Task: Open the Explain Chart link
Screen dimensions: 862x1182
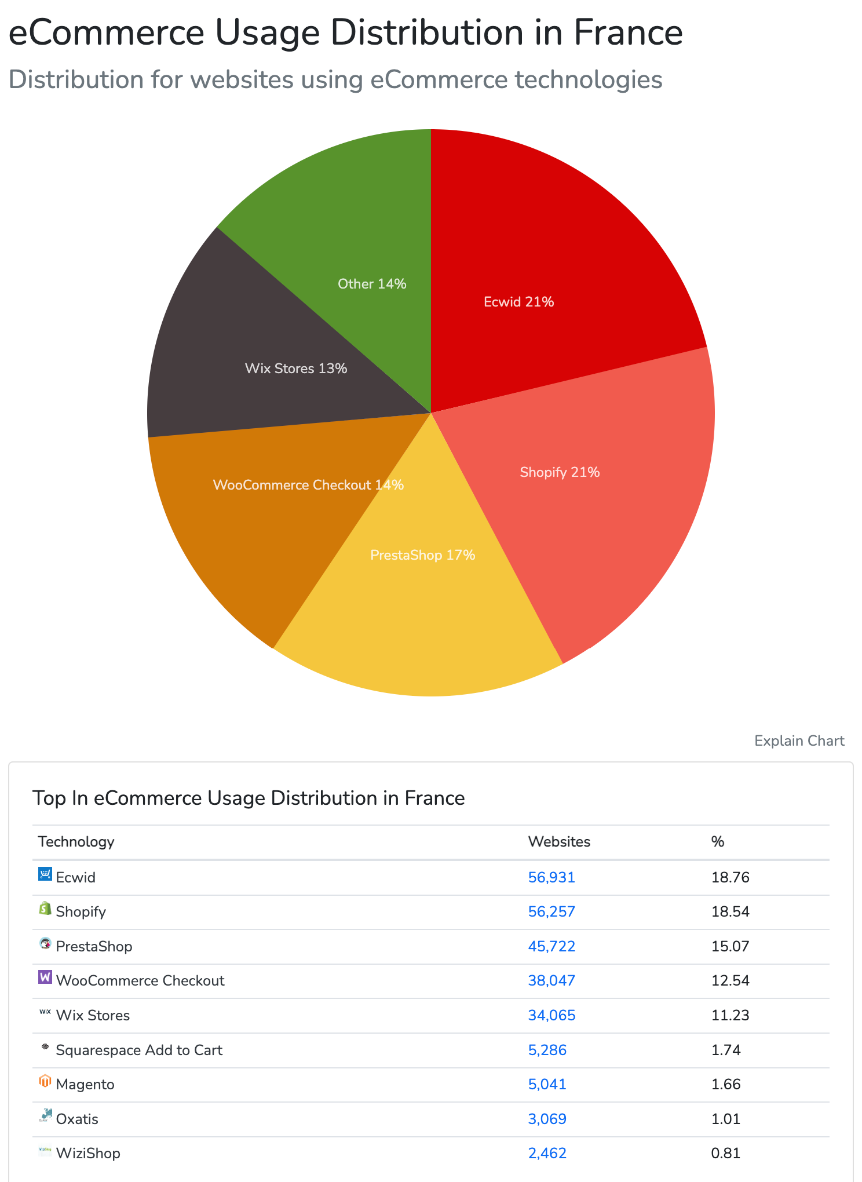Action: click(x=799, y=741)
